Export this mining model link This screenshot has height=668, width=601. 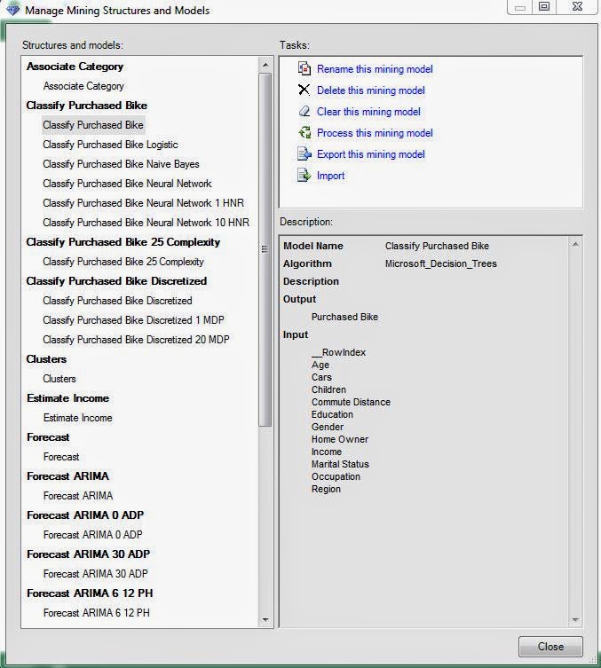coord(370,154)
